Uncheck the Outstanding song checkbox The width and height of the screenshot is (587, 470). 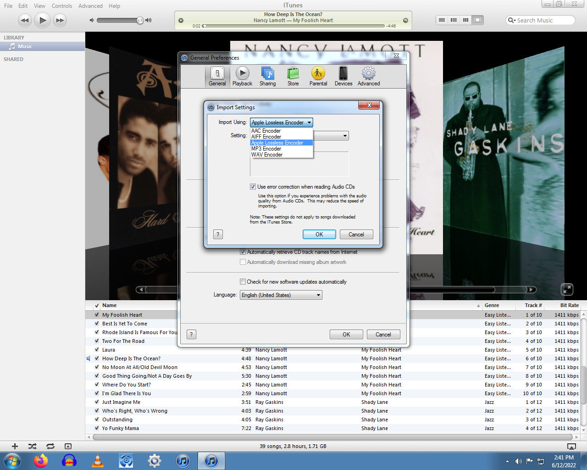tap(97, 420)
